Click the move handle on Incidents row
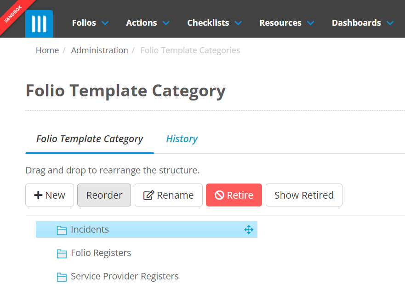The image size is (405, 284). pos(249,230)
